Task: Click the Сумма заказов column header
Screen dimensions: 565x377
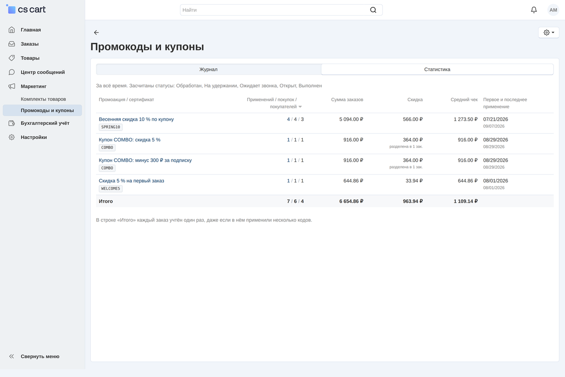Action: click(x=347, y=100)
